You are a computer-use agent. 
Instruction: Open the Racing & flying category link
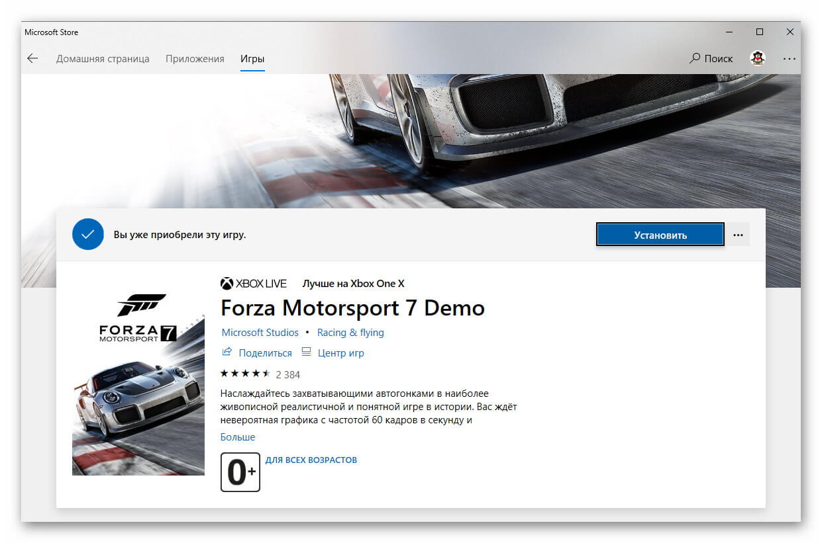click(350, 333)
